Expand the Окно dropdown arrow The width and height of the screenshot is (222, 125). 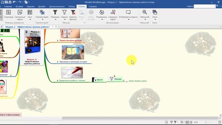[155, 19]
